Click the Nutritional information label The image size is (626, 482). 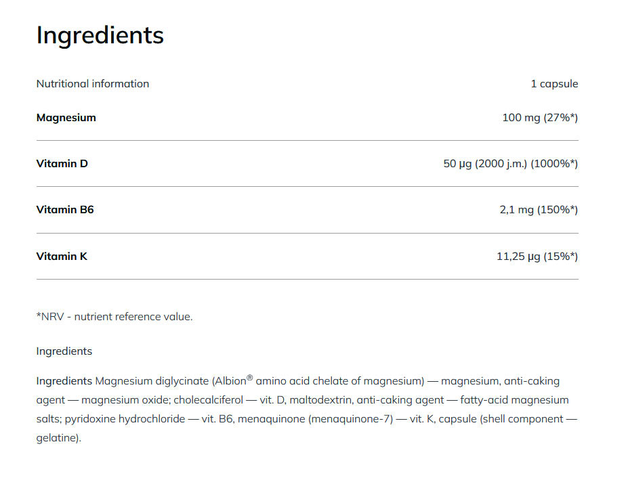point(92,84)
